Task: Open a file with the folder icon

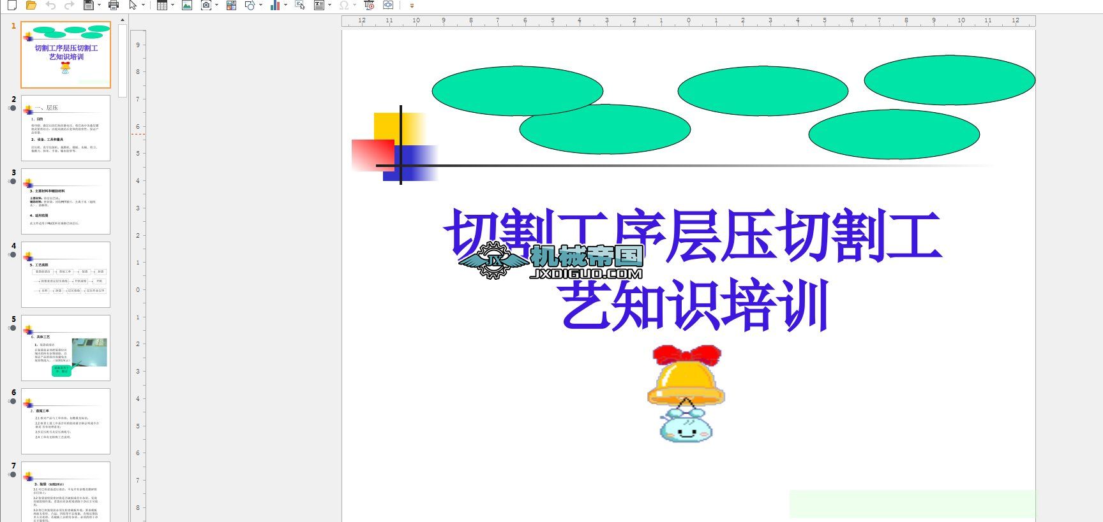Action: pyautogui.click(x=31, y=5)
